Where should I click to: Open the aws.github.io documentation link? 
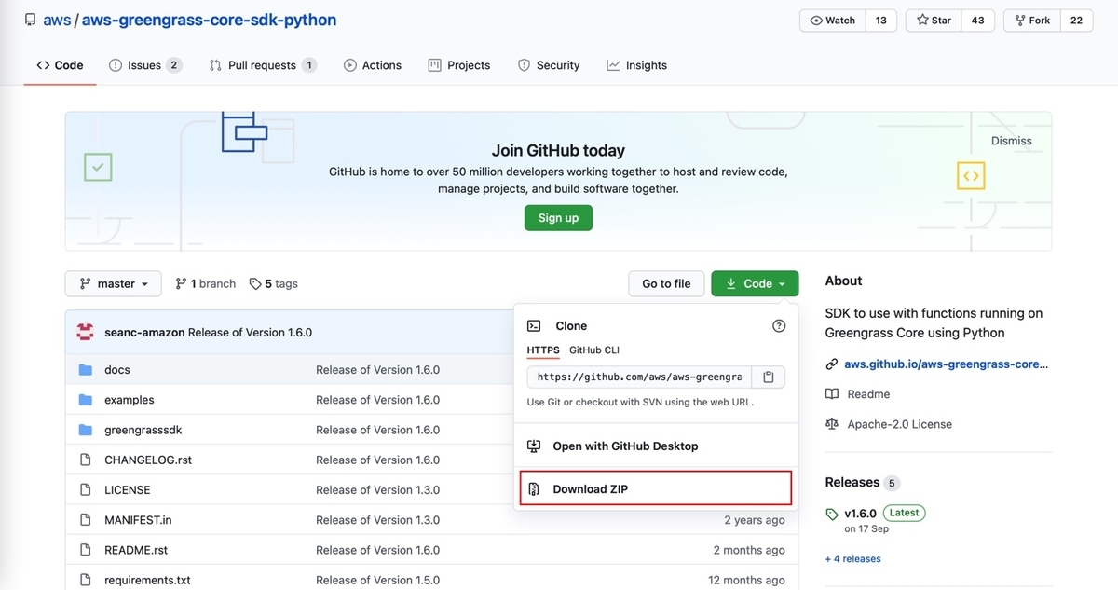(946, 364)
